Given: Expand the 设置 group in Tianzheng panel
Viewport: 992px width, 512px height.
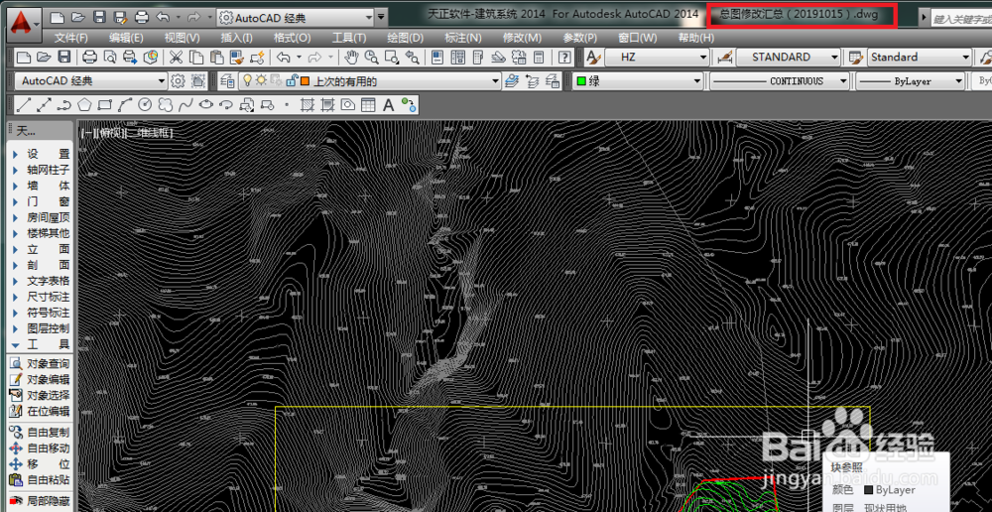Looking at the screenshot, I should pyautogui.click(x=41, y=155).
